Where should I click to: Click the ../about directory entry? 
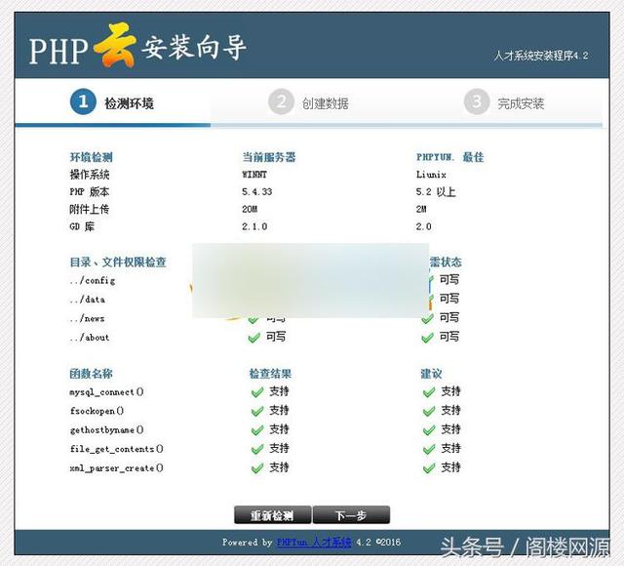click(90, 338)
